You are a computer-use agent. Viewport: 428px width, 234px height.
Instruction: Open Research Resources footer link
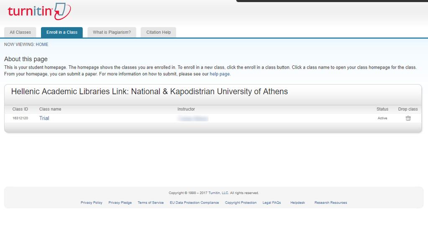331,203
